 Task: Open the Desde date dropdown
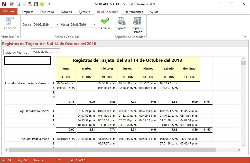coord(57,25)
